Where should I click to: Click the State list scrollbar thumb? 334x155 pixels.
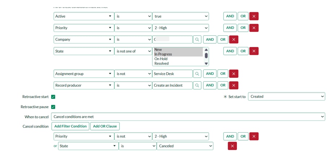click(x=206, y=55)
